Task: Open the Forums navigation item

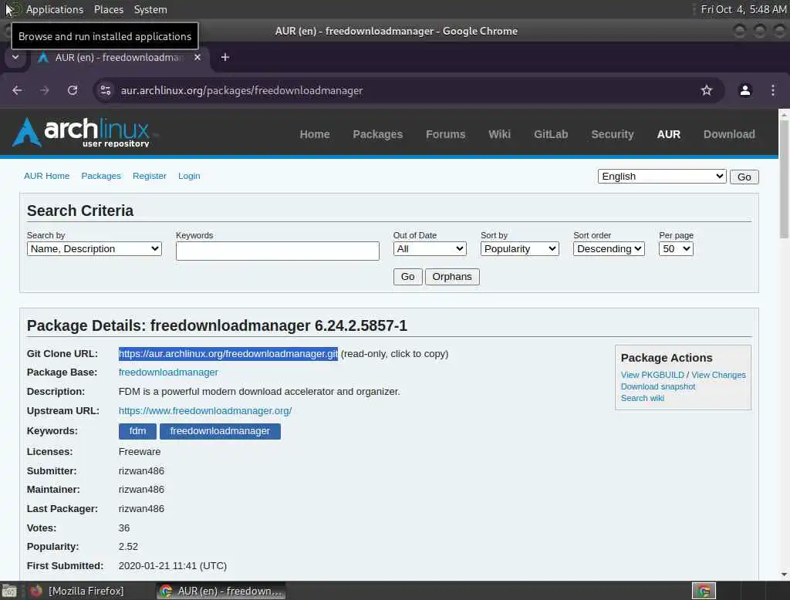Action: click(x=445, y=134)
